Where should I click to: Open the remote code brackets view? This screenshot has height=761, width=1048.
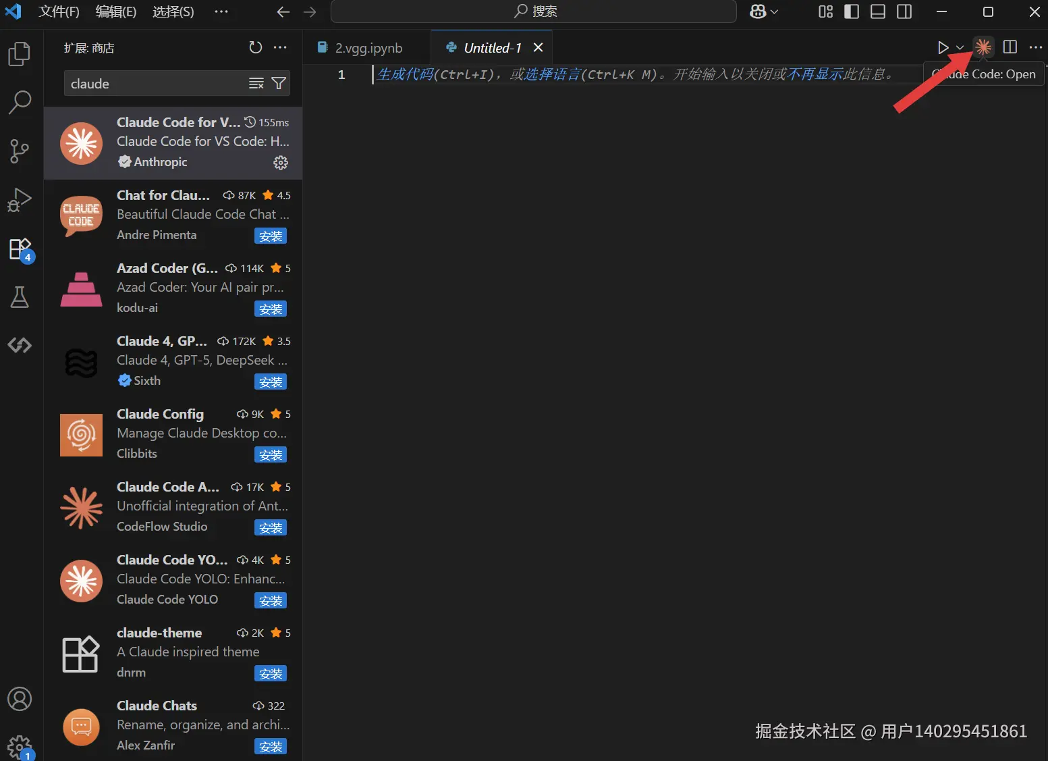point(20,346)
